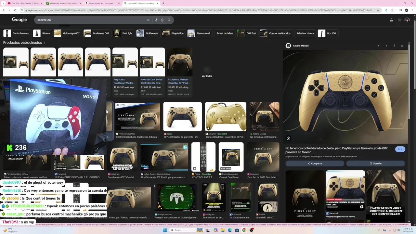Open the Google account avatar

[407, 20]
